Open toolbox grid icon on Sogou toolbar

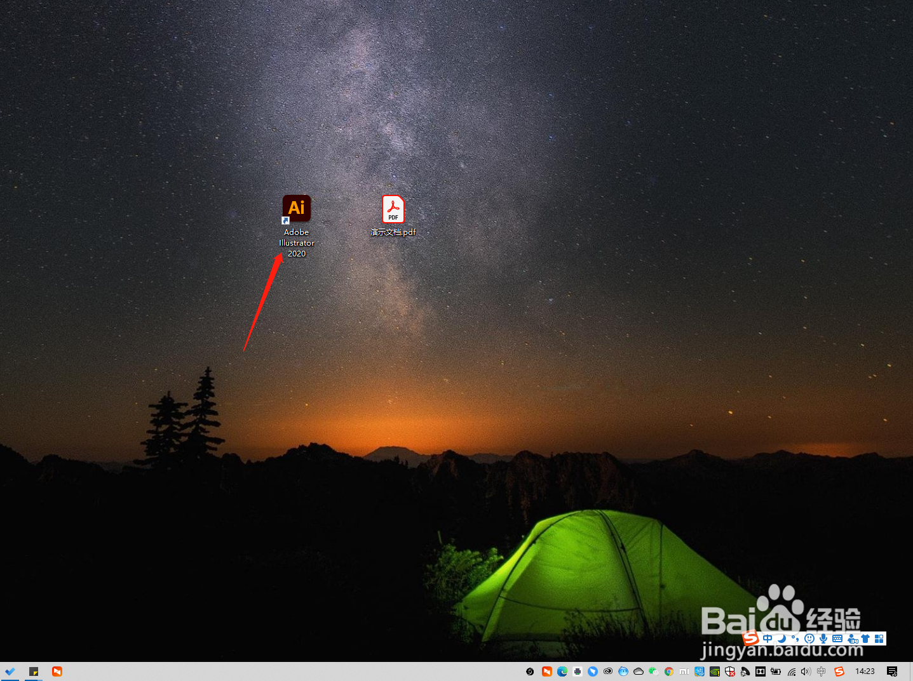pyautogui.click(x=879, y=638)
